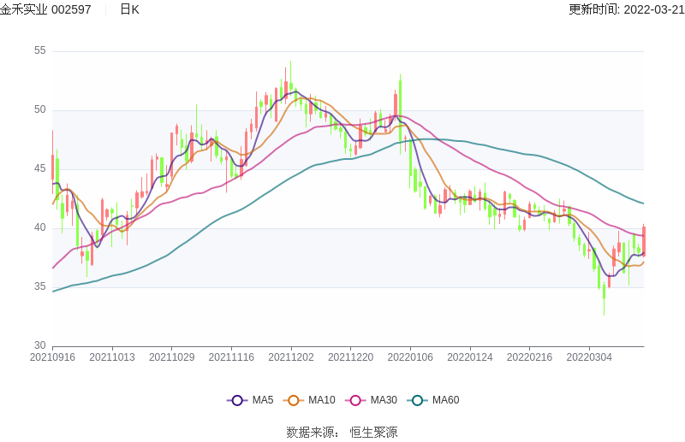
Task: Click the 恒生聚源 data source text
Action: pyautogui.click(x=373, y=433)
